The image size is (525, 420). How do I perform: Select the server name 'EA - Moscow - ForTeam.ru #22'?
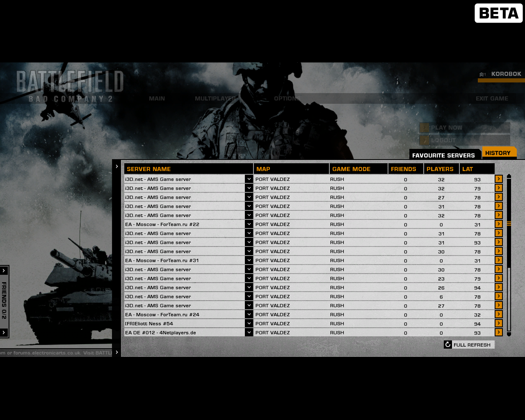tap(162, 224)
